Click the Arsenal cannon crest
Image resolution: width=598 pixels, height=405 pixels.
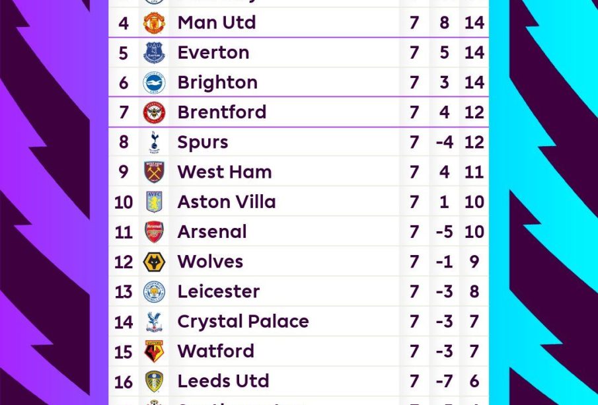(x=154, y=232)
